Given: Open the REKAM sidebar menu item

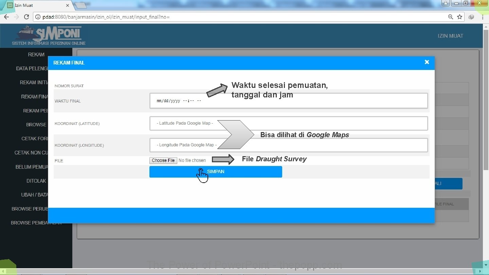Looking at the screenshot, I should (x=36, y=54).
